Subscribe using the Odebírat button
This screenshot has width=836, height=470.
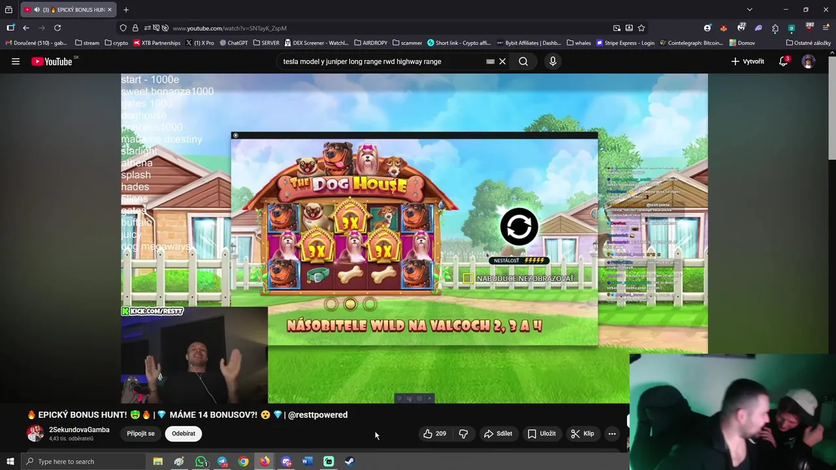click(x=184, y=433)
